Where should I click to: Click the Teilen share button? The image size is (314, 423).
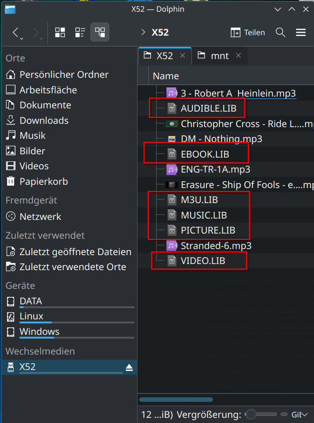[x=248, y=32]
